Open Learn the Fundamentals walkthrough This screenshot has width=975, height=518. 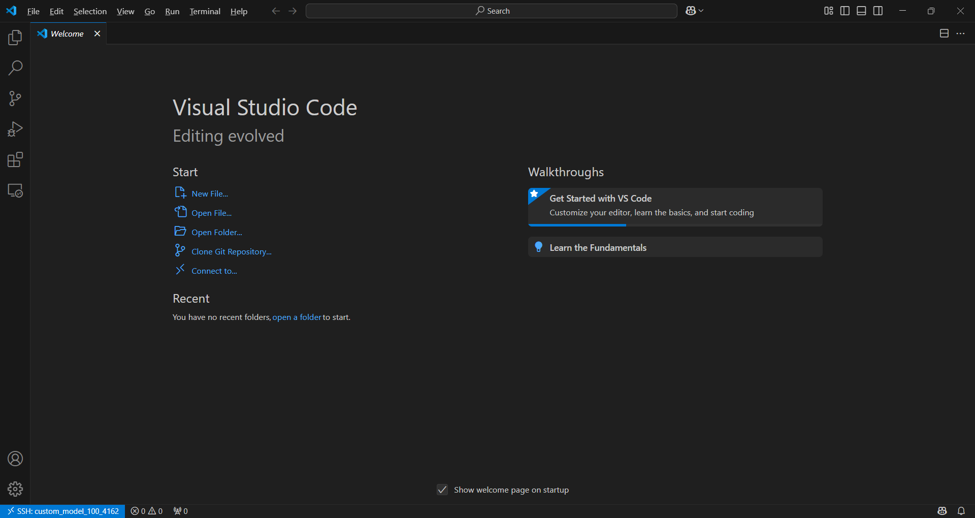(675, 247)
